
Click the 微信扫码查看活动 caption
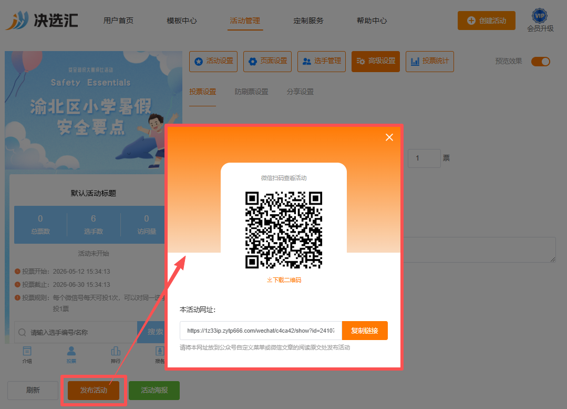pos(284,178)
